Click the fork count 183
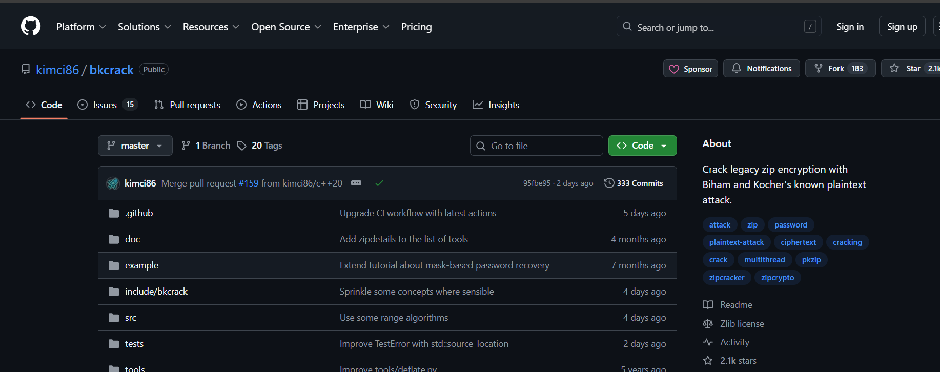Viewport: 940px width, 372px height. (x=857, y=68)
